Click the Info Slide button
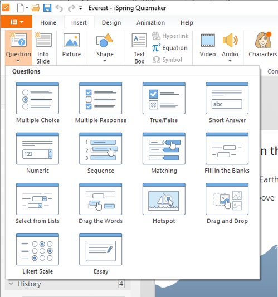Viewport: 278px width, 297px height. click(x=43, y=48)
